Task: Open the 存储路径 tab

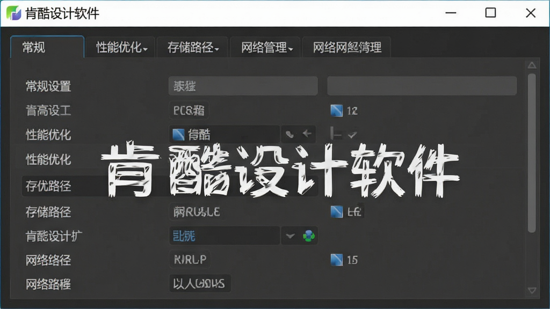Action: pyautogui.click(x=193, y=47)
